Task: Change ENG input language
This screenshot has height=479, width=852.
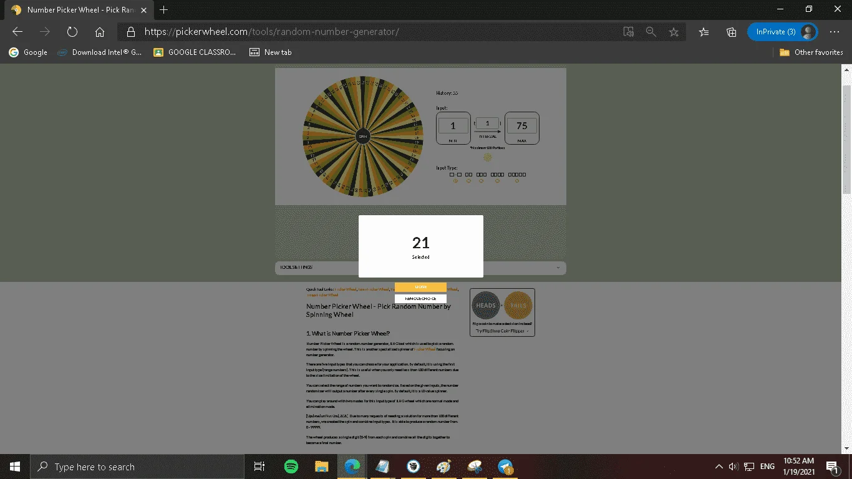Action: tap(767, 467)
